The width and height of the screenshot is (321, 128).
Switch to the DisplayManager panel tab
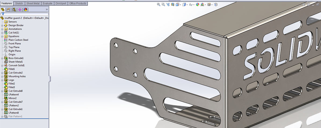click(x=26, y=10)
